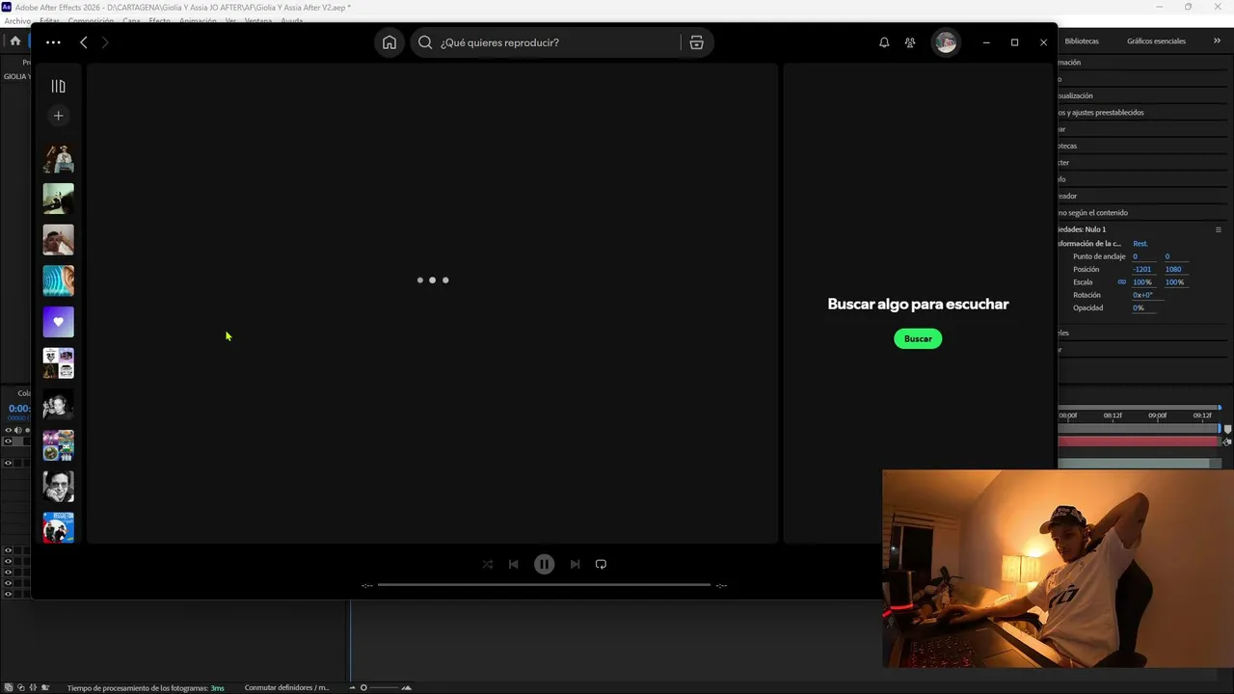Image resolution: width=1234 pixels, height=694 pixels.
Task: Click the green 'Buscar' button
Action: pyautogui.click(x=918, y=338)
